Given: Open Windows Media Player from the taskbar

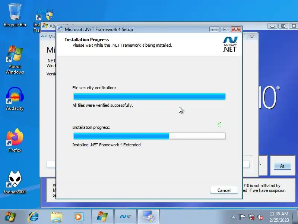Looking at the screenshot, I should click(78, 217).
